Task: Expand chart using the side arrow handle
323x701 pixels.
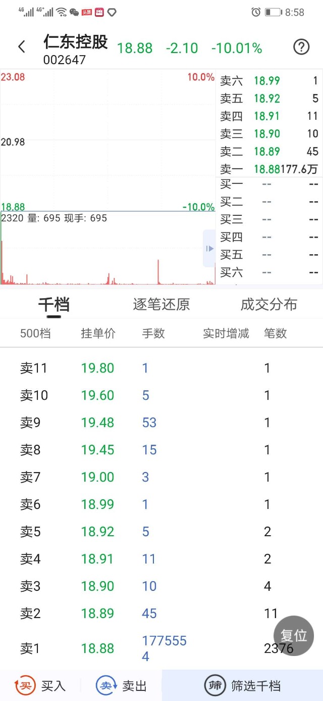Action: 209,248
